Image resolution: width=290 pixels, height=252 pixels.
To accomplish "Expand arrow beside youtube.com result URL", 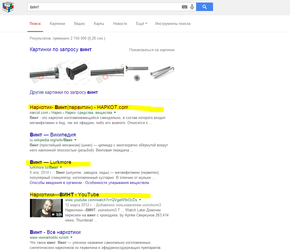I will click(x=140, y=200).
